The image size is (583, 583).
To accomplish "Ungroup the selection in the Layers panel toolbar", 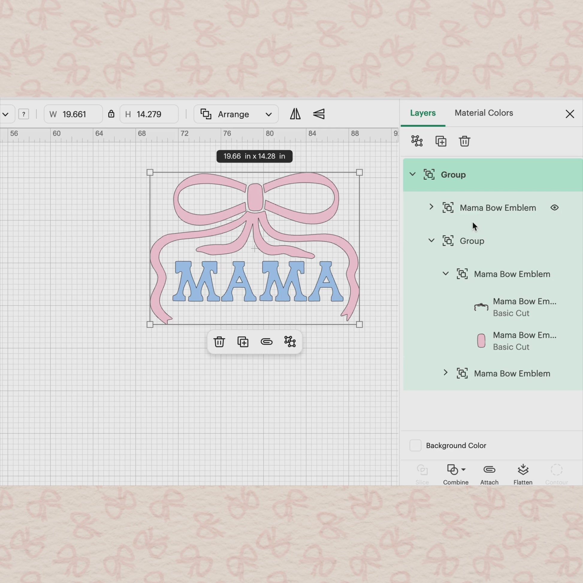I will pos(417,141).
